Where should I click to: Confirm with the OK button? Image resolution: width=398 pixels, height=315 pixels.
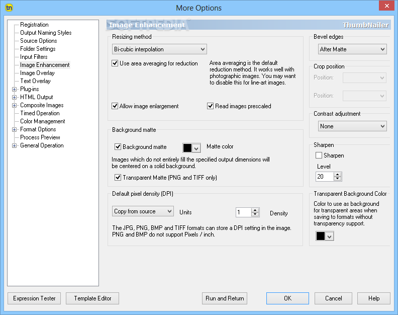tap(287, 298)
